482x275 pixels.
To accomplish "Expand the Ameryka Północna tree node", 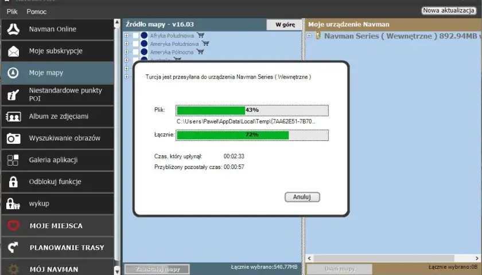I will pos(126,52).
